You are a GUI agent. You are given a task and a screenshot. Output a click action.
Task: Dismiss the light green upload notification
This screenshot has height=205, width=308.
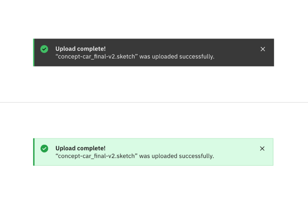(262, 148)
